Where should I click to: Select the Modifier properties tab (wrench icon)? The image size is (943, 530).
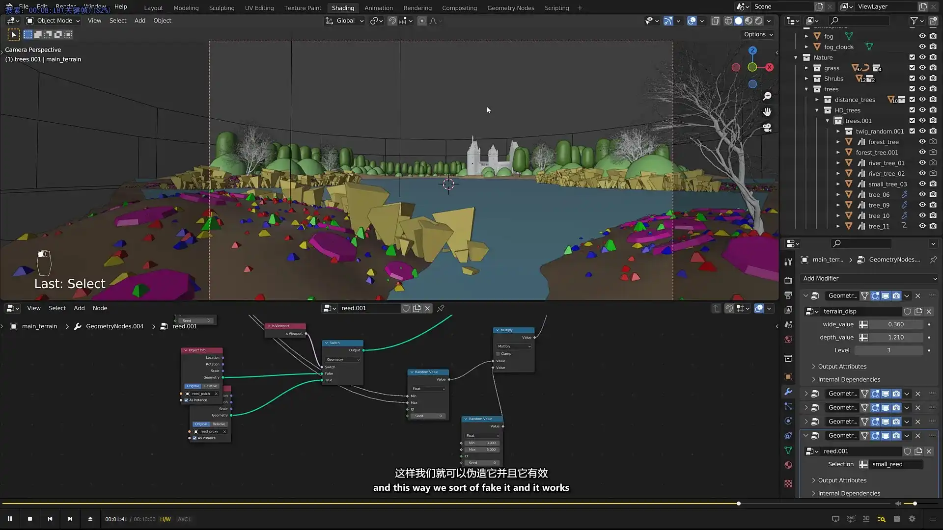(788, 392)
